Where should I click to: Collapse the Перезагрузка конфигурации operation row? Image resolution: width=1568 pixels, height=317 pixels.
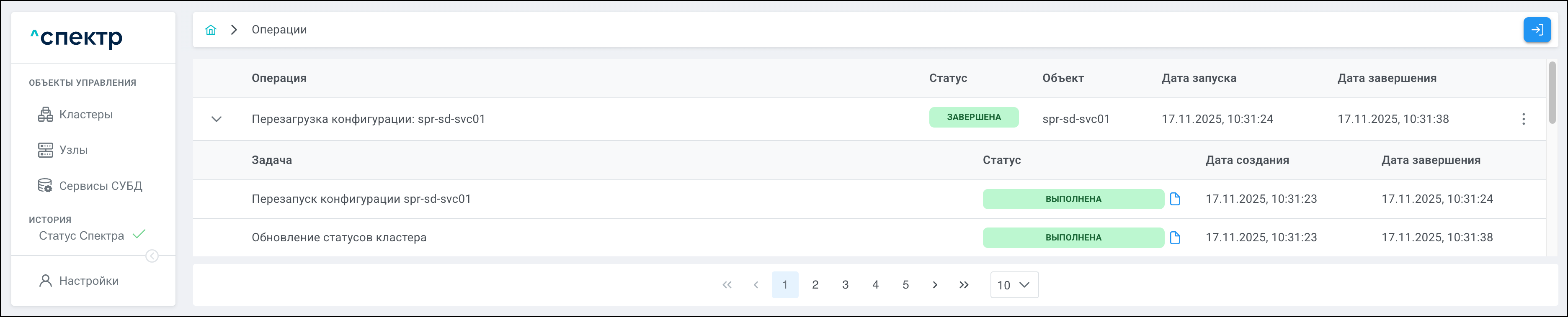point(216,119)
